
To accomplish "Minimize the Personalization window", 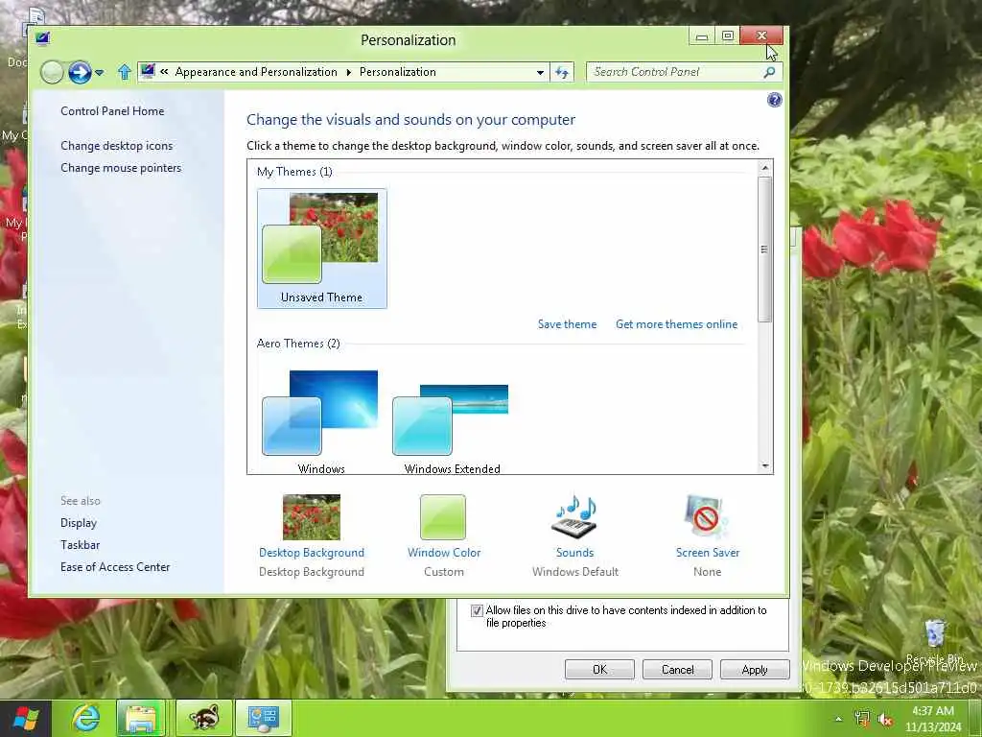I will pyautogui.click(x=701, y=36).
